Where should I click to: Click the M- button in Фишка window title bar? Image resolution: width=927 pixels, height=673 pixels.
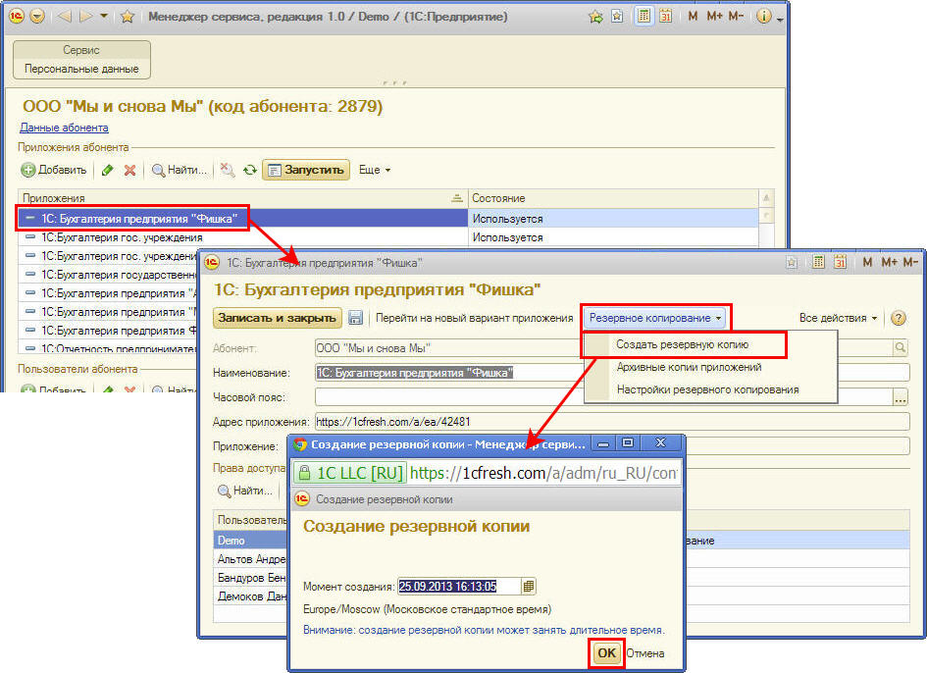point(910,262)
